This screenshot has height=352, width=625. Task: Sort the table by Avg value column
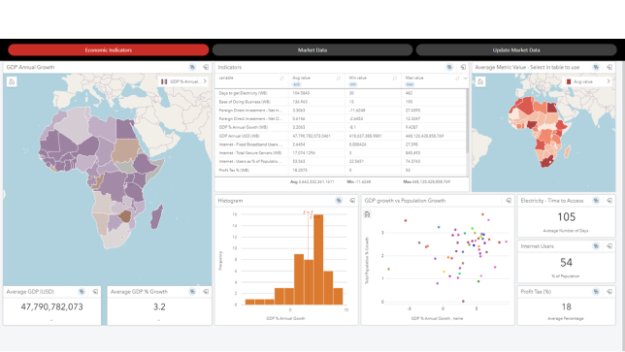click(x=339, y=79)
